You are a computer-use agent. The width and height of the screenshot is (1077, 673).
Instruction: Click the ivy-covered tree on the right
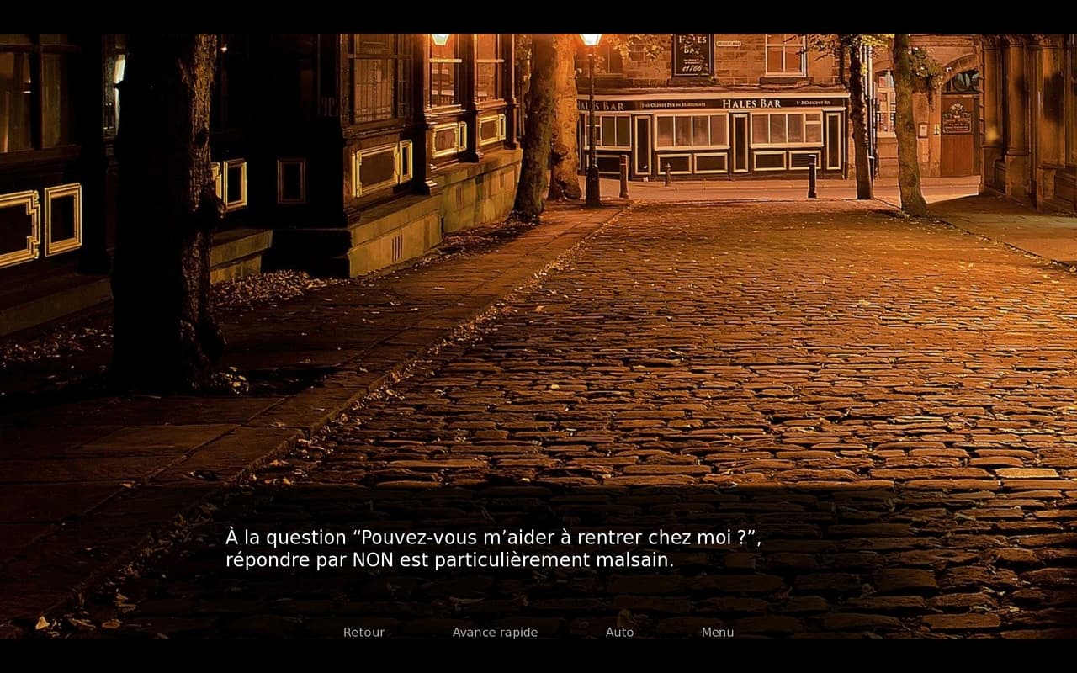pyautogui.click(x=909, y=126)
